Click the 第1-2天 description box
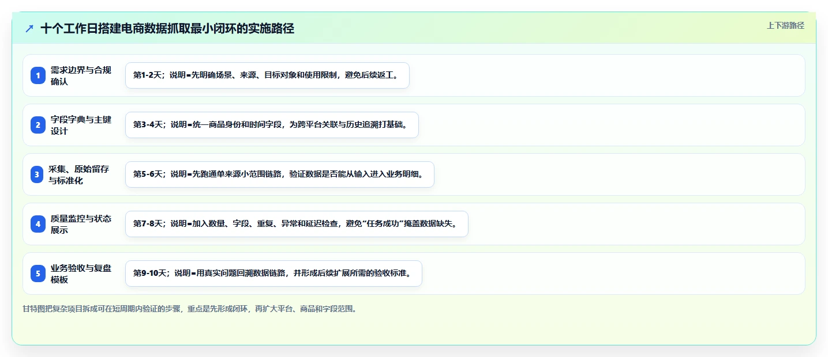This screenshot has height=357, width=828. pos(267,75)
